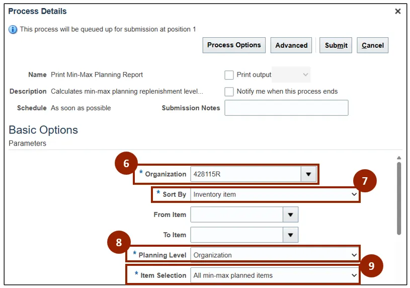Viewport: 410px width, 288px height.
Task: Click the Submission Notes text field
Action: point(286,108)
